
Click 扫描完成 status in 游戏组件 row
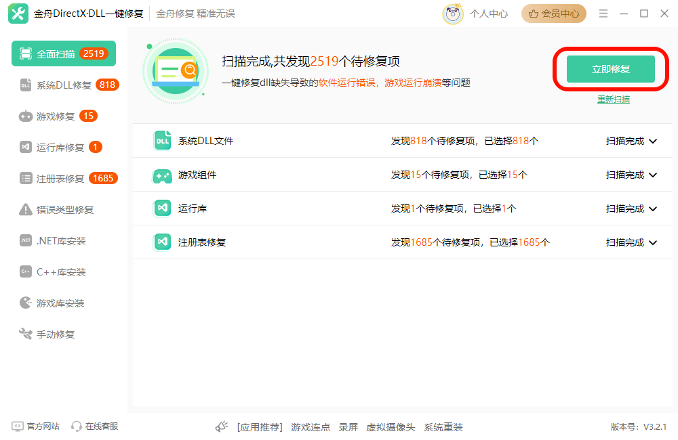click(x=625, y=175)
